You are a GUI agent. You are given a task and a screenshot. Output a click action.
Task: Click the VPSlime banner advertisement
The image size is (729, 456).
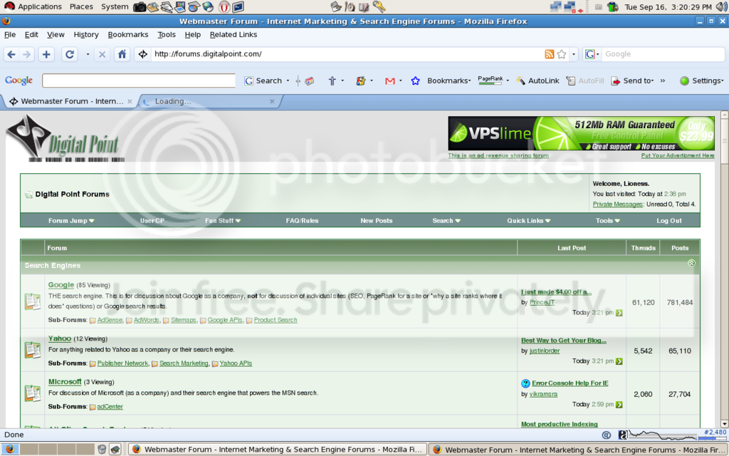coord(581,133)
